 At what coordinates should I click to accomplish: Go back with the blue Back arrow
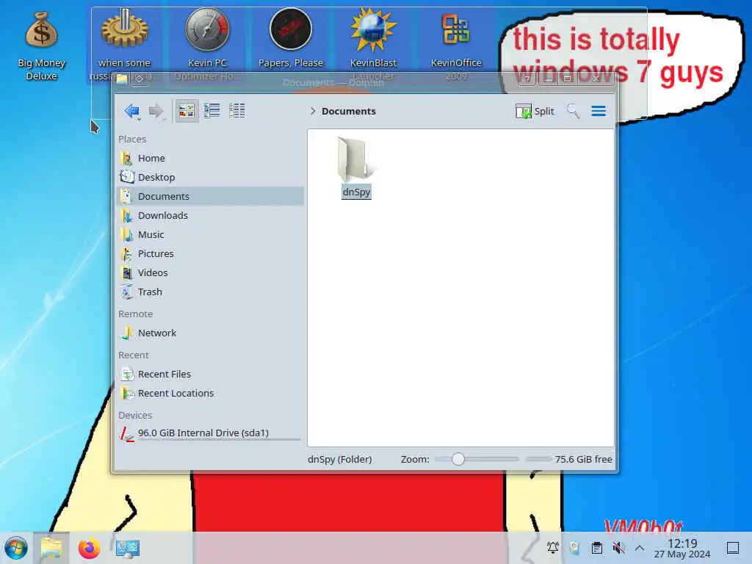pyautogui.click(x=131, y=112)
